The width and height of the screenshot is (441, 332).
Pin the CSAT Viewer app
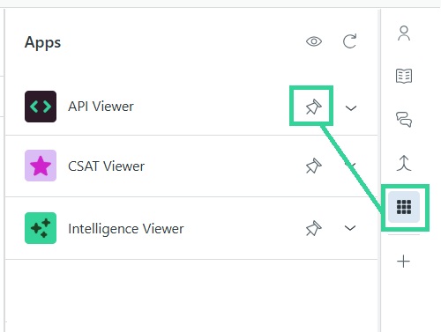[x=313, y=166]
